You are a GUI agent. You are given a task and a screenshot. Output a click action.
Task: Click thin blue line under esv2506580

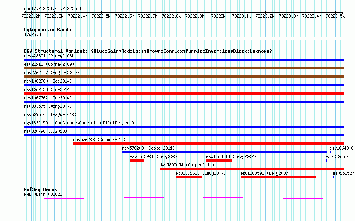[335, 160]
